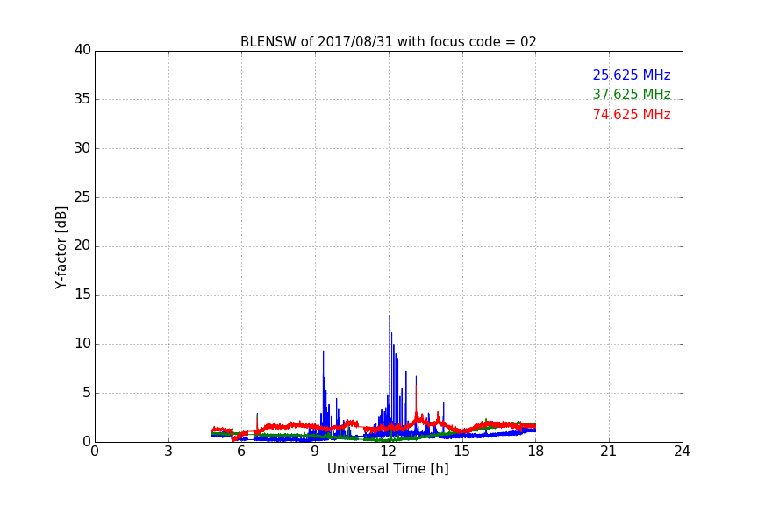This screenshot has height=505, width=758.
Task: Click the 9 tick label on time axis
Action: click(315, 452)
